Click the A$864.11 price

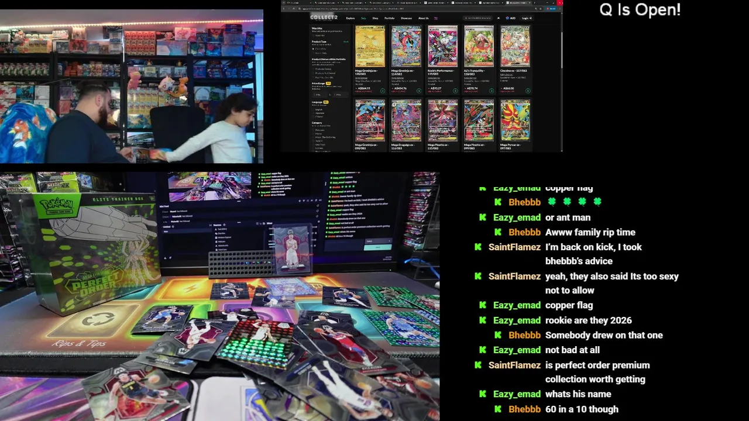point(364,88)
